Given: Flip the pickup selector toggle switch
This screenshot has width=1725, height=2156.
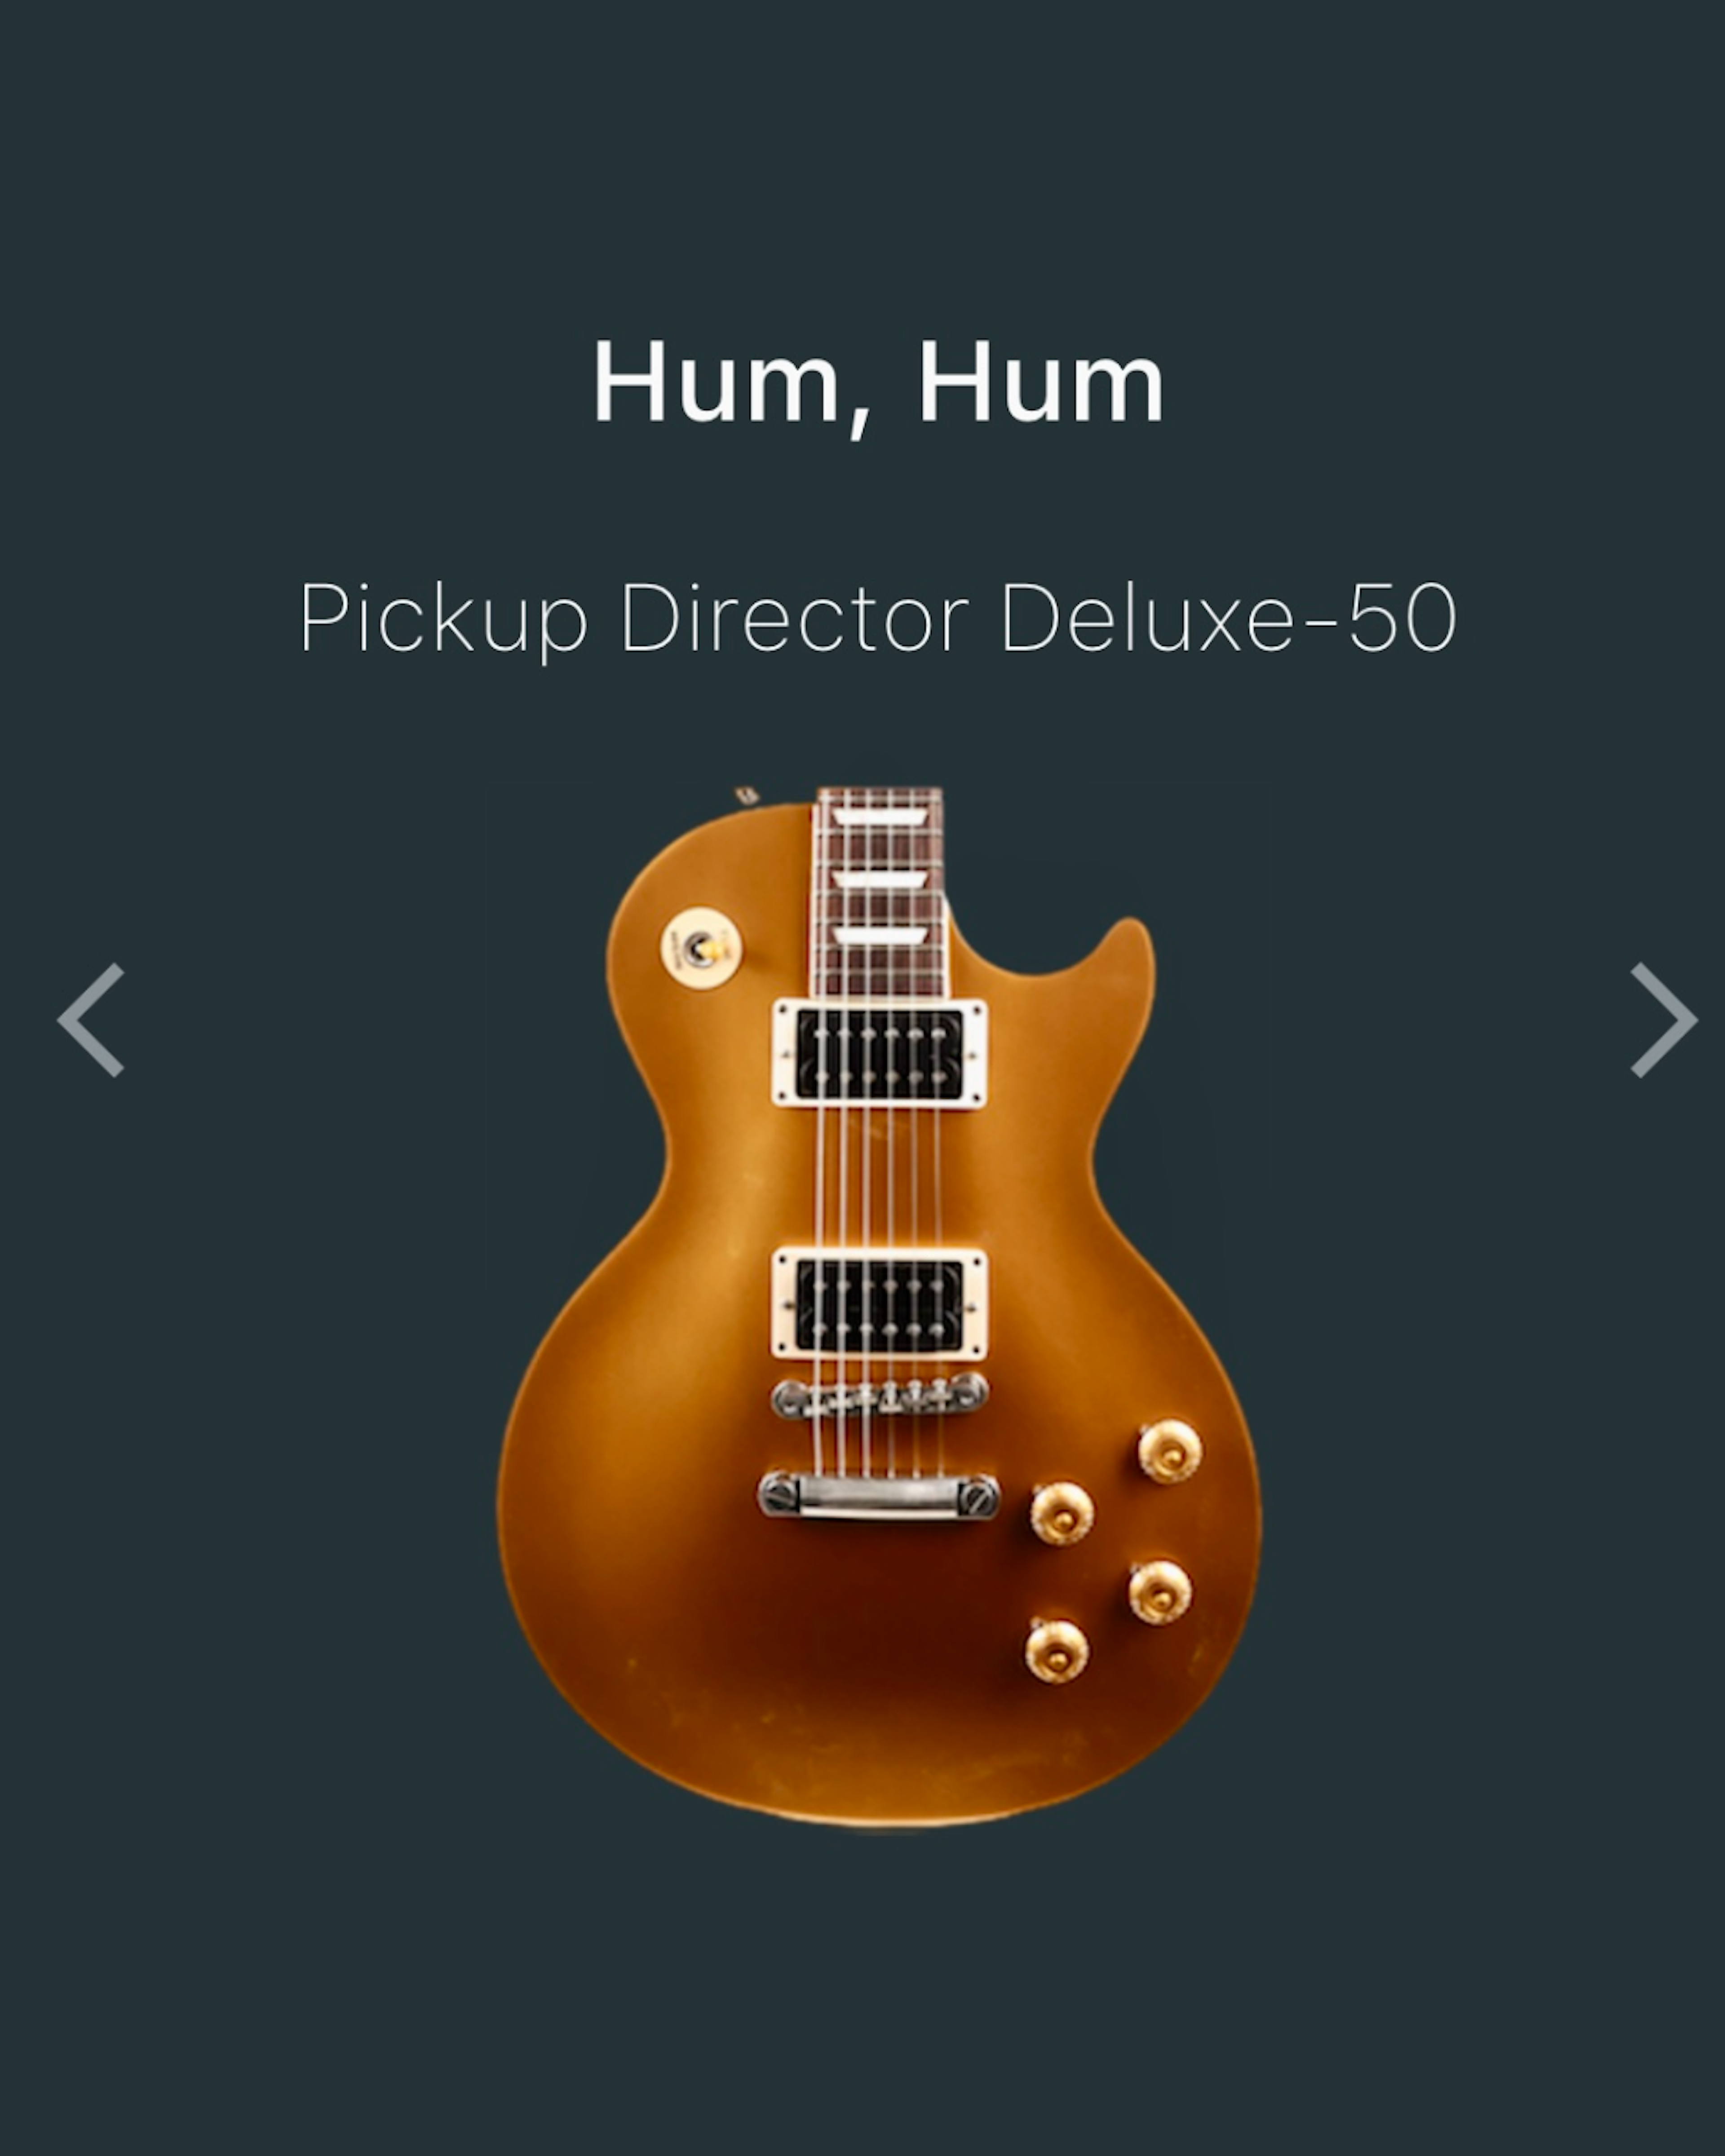Looking at the screenshot, I should [x=701, y=947].
